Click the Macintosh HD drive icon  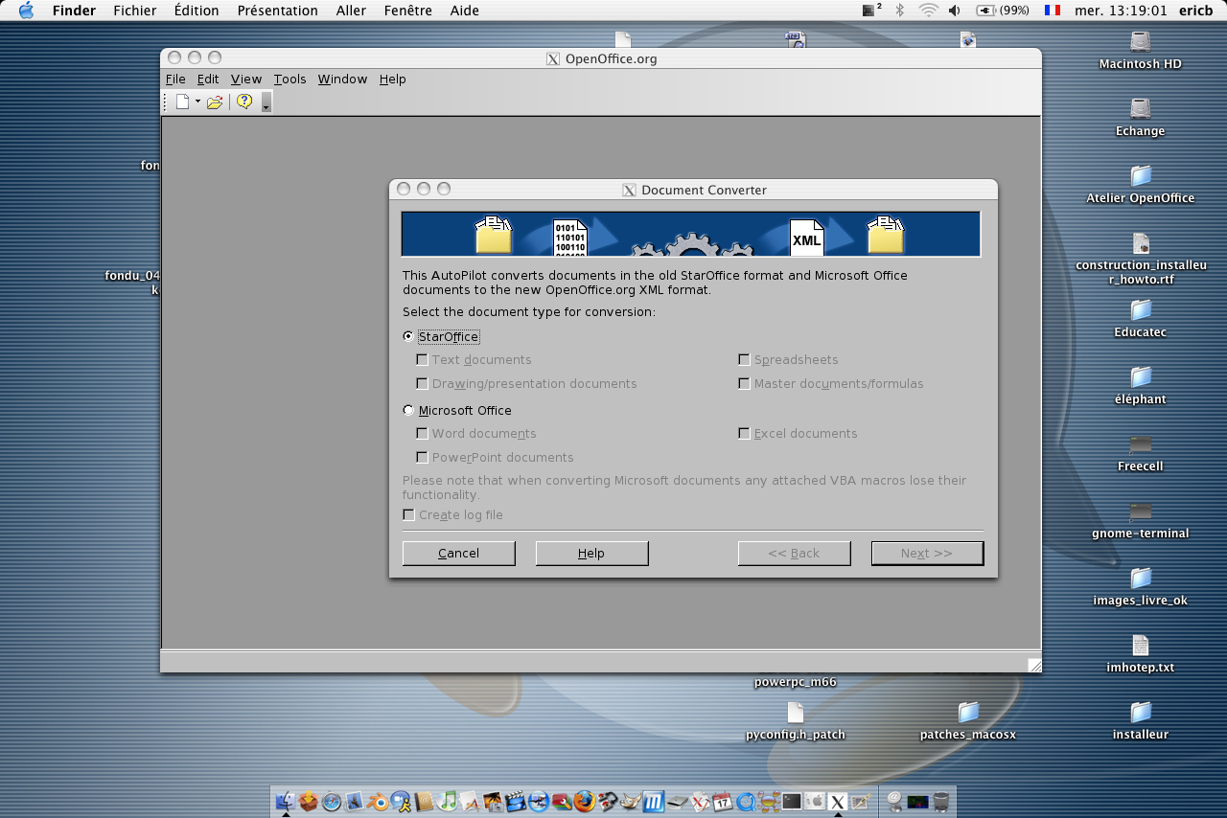tap(1140, 42)
